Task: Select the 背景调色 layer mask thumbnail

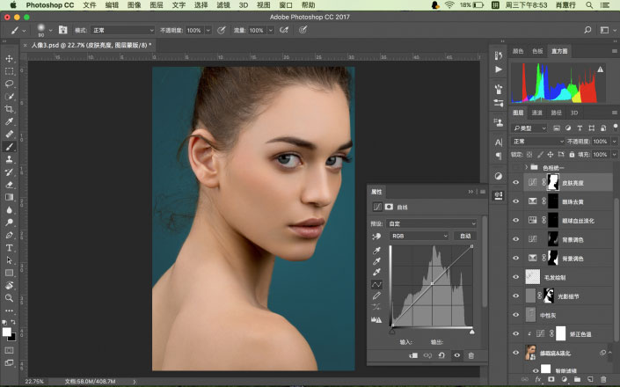Action: pyautogui.click(x=552, y=239)
